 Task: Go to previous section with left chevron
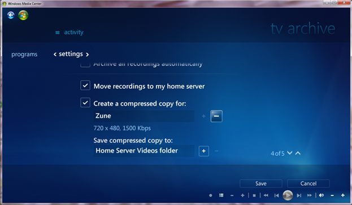click(x=55, y=54)
